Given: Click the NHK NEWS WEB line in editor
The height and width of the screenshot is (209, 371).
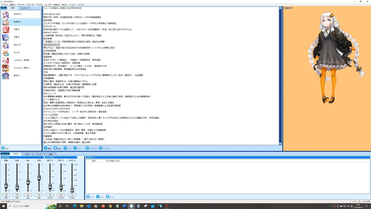Looking at the screenshot, I should 52,14.
